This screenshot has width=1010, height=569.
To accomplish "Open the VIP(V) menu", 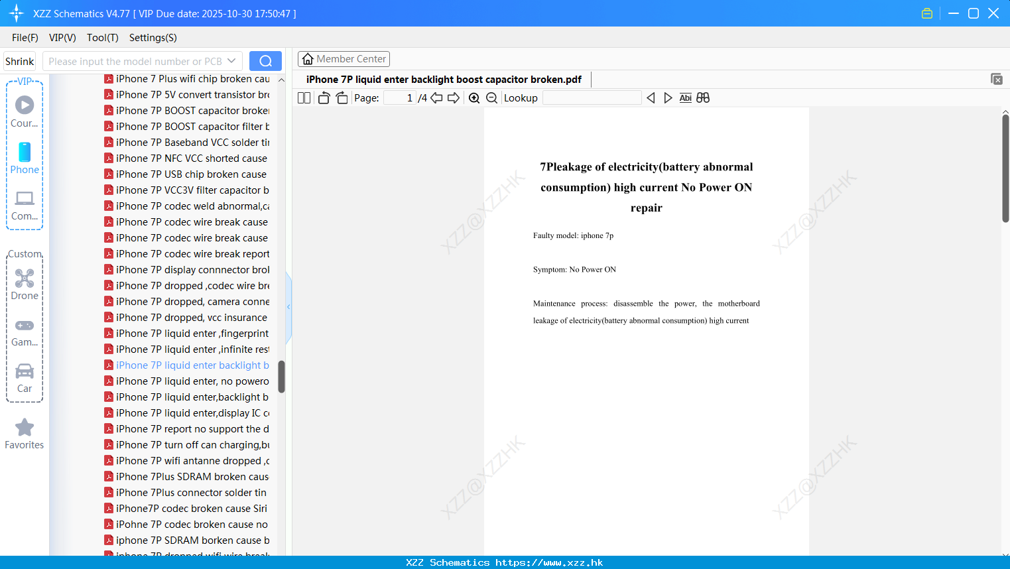I will pos(62,38).
